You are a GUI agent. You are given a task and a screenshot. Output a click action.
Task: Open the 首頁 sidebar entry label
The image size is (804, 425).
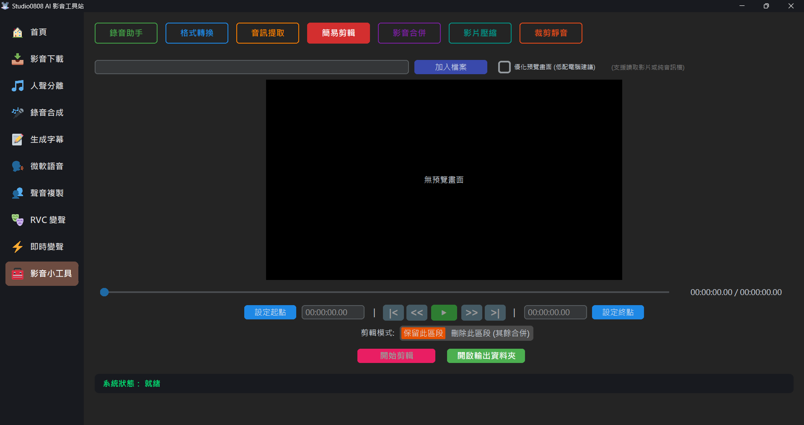[x=39, y=32]
